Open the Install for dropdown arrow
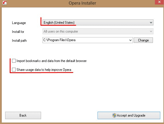 [x=151, y=31]
